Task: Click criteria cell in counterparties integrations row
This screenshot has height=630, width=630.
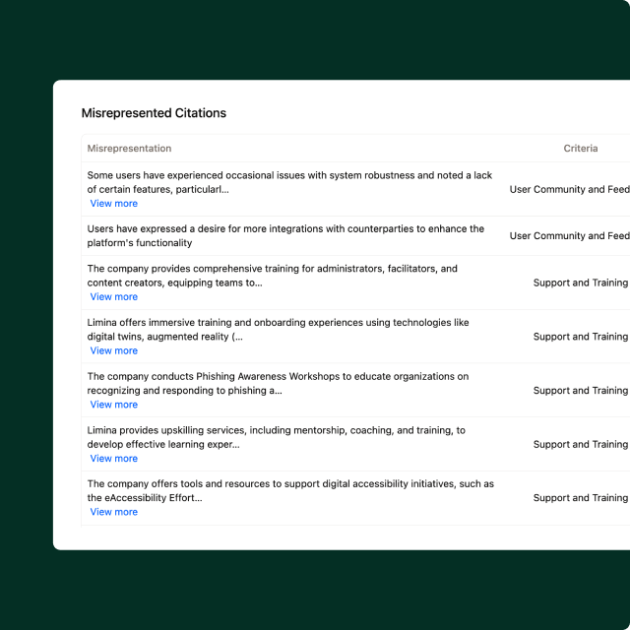Action: point(569,236)
